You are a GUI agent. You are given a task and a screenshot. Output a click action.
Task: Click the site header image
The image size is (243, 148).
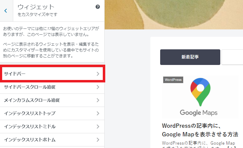coord(174,14)
